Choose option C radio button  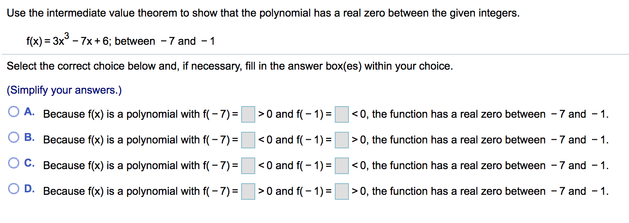[x=14, y=163]
